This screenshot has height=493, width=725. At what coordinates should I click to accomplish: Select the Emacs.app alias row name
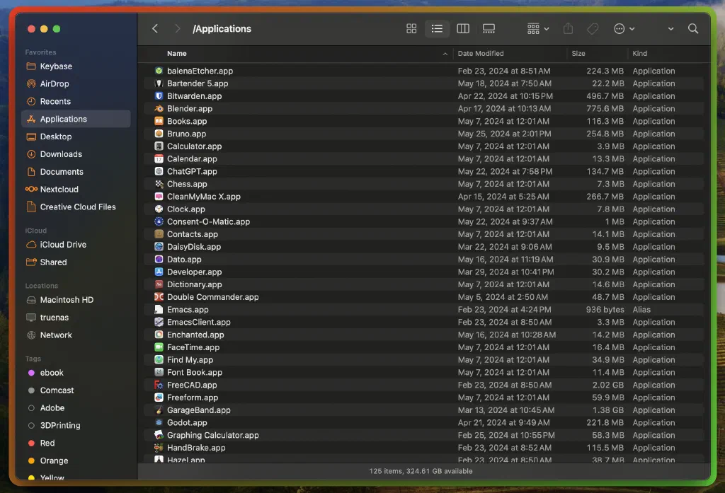[x=188, y=310]
